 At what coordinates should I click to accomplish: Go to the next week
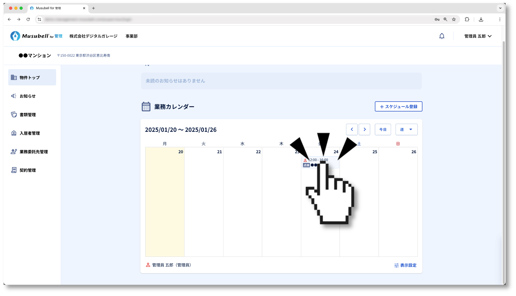(364, 130)
